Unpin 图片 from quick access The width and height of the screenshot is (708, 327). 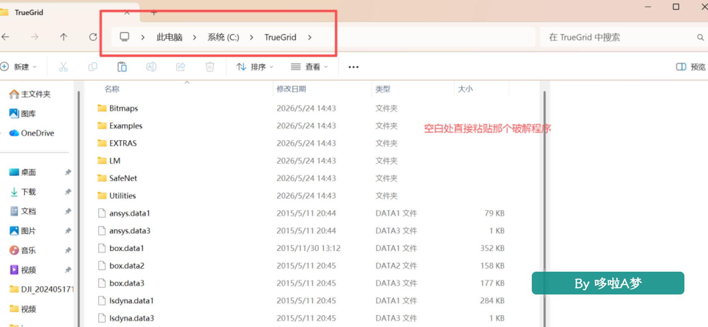point(68,231)
